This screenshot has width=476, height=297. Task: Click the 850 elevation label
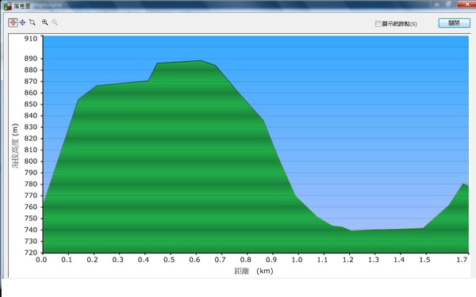pyautogui.click(x=31, y=105)
